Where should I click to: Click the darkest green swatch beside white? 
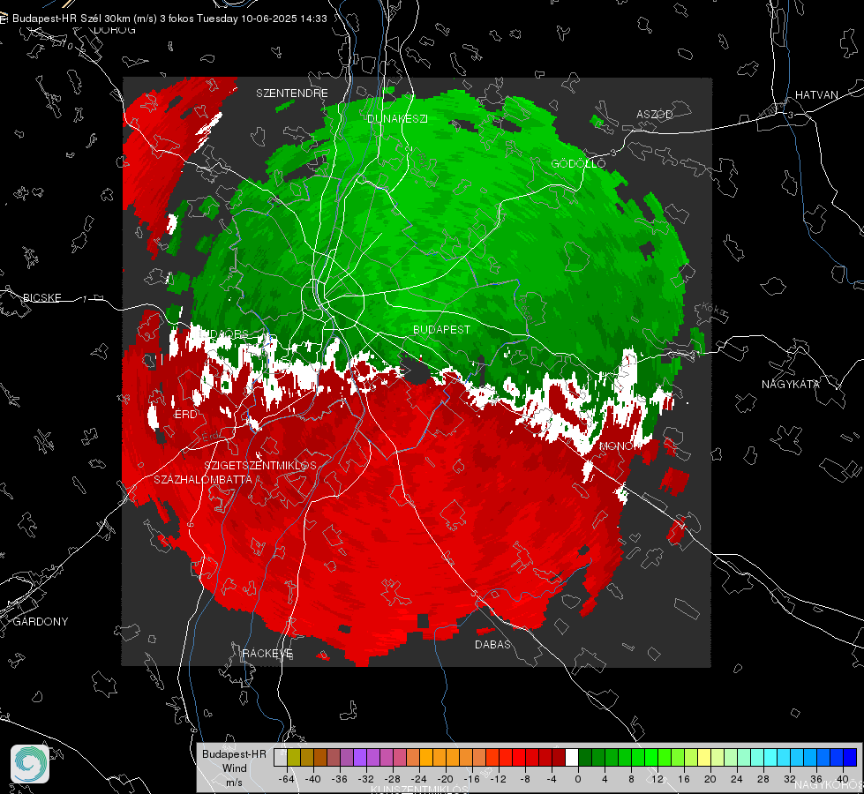pyautogui.click(x=585, y=757)
